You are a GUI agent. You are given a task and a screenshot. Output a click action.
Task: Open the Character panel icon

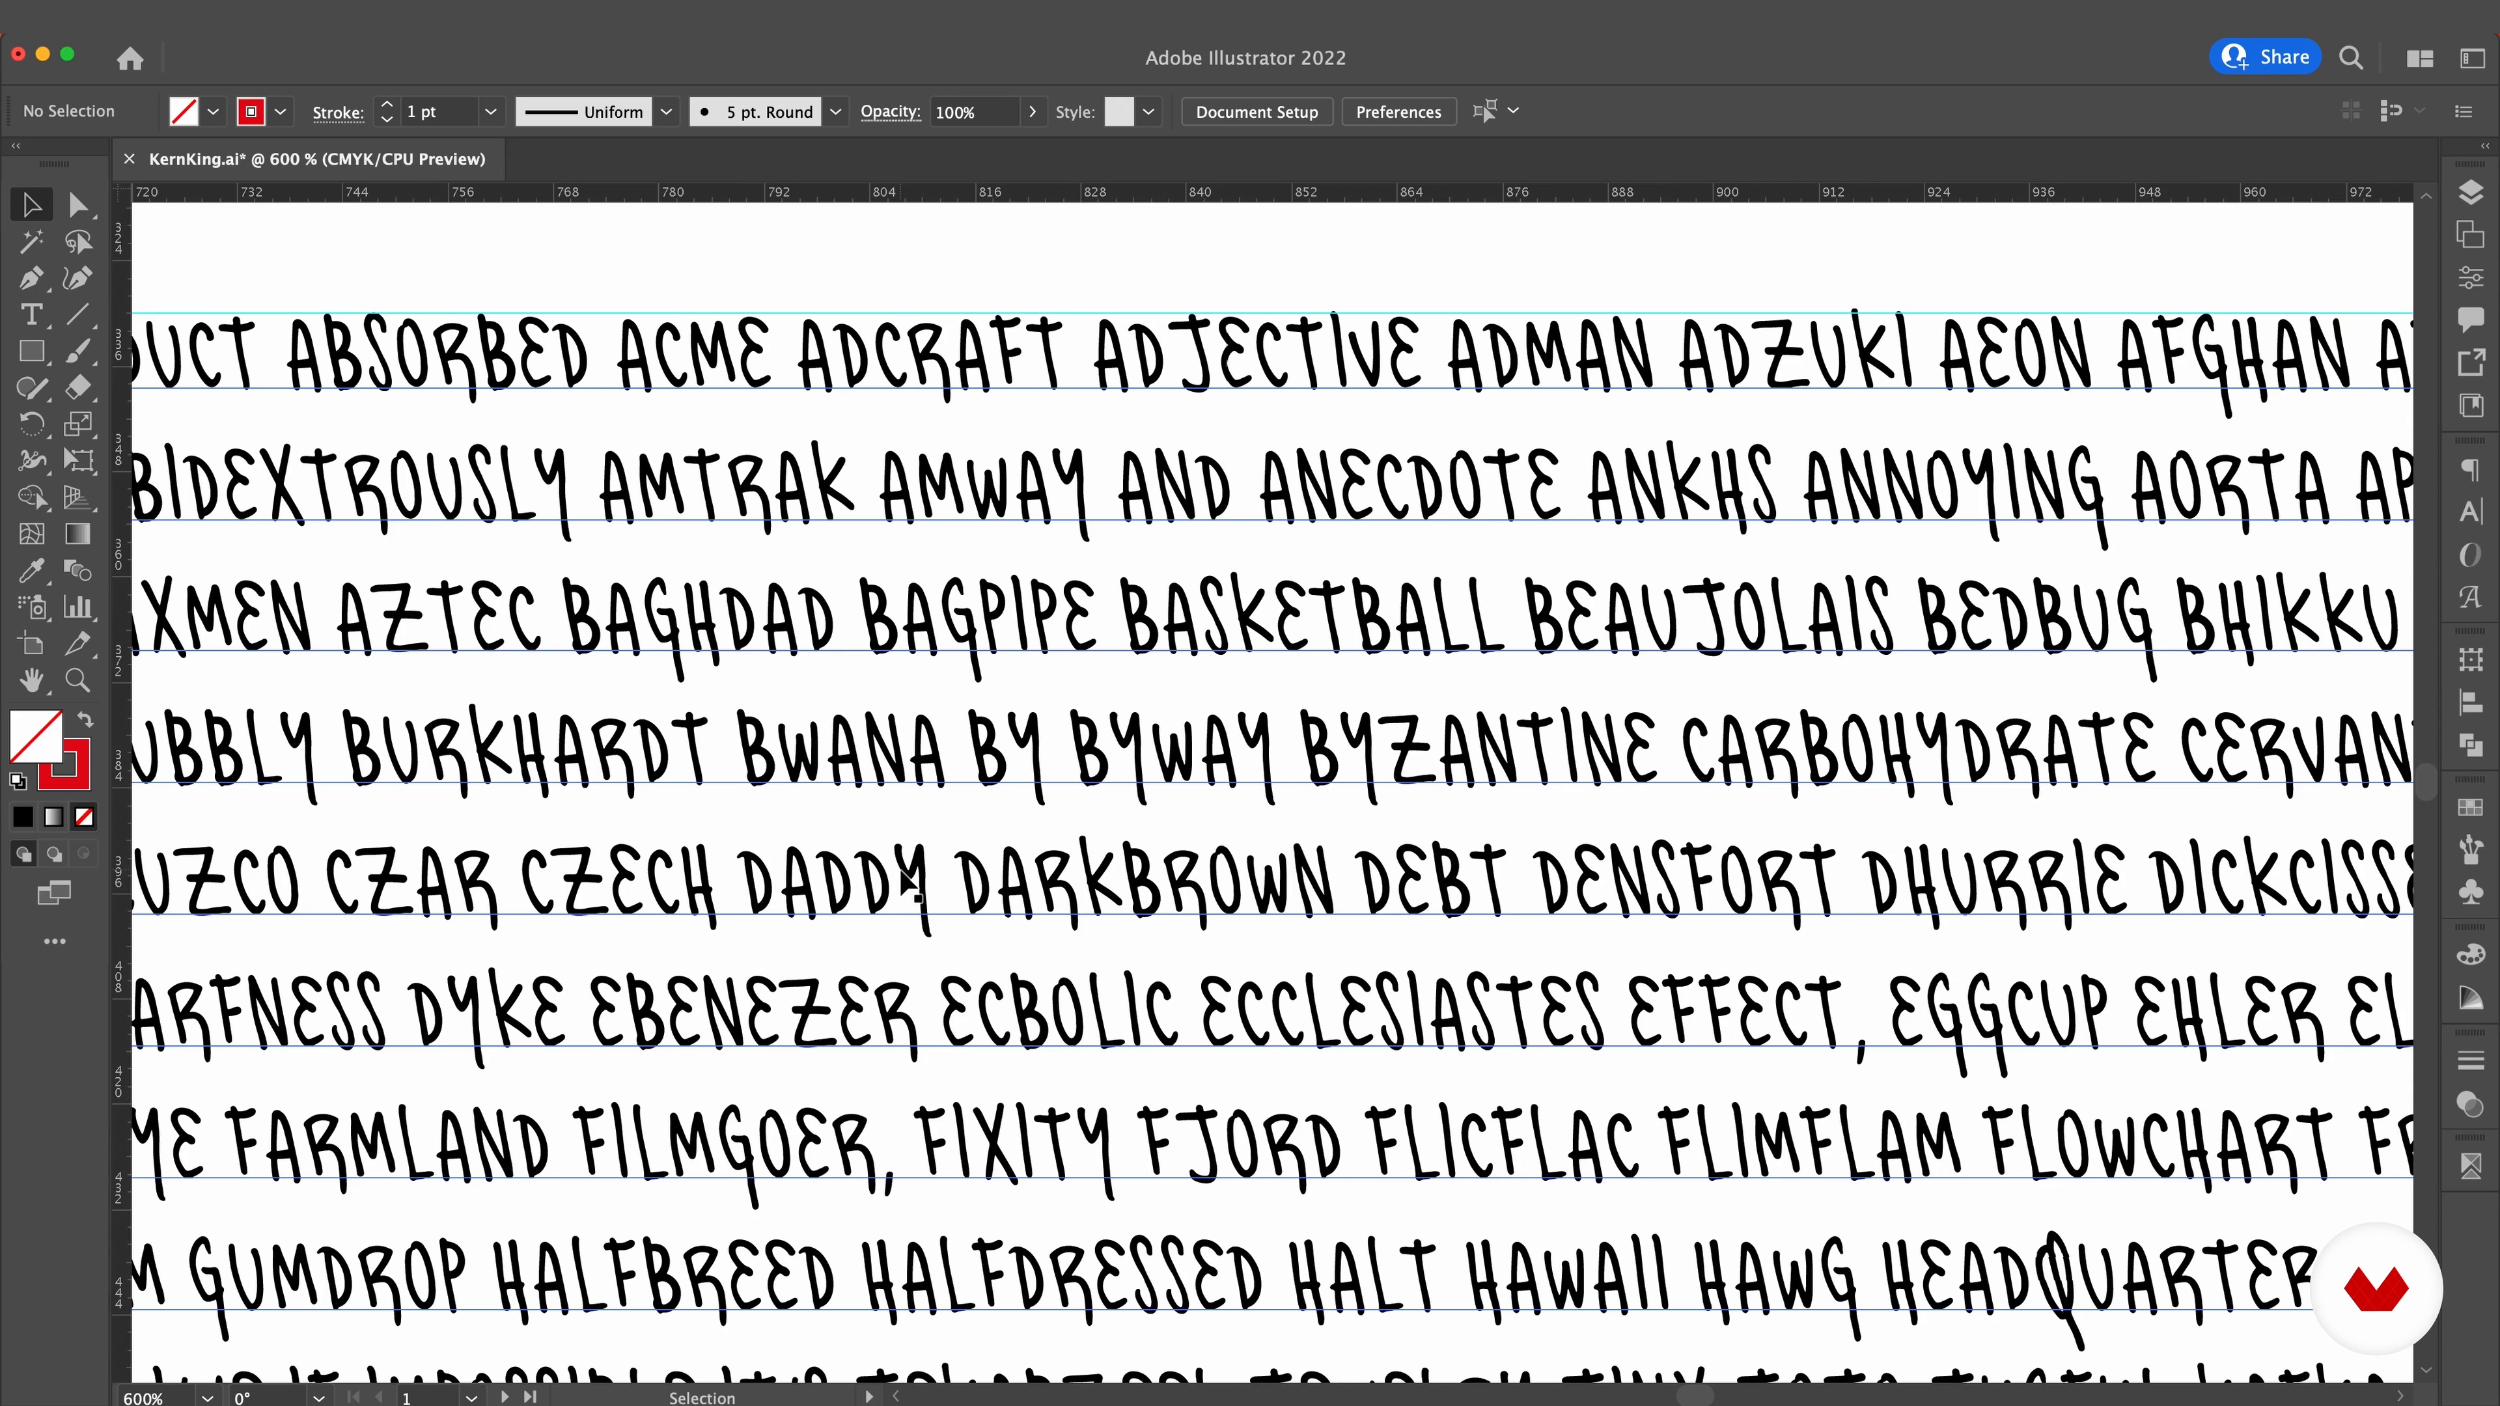click(2471, 512)
